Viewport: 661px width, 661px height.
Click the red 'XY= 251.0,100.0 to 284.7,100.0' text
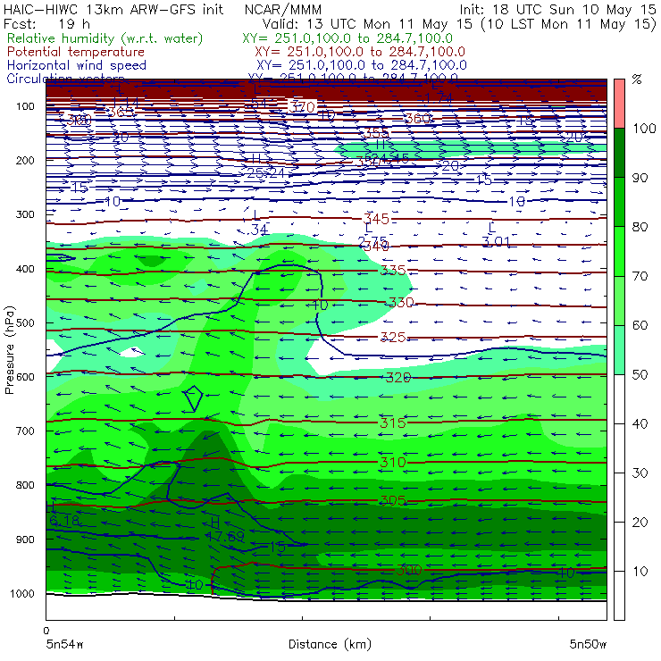tap(360, 53)
